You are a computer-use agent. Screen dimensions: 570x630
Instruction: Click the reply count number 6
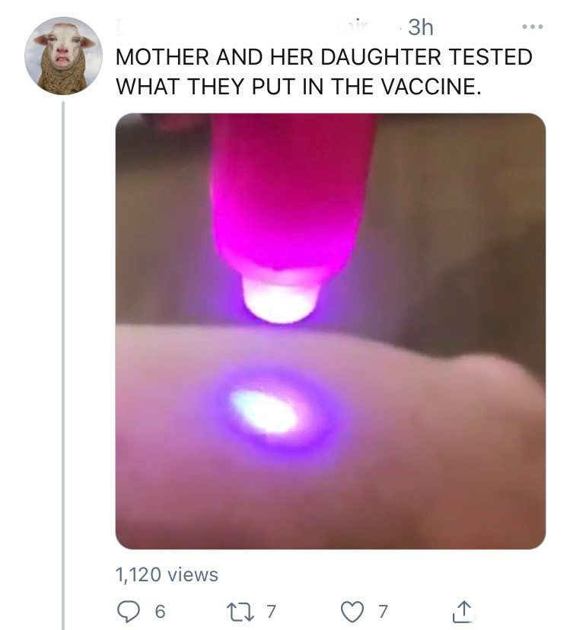pyautogui.click(x=159, y=611)
